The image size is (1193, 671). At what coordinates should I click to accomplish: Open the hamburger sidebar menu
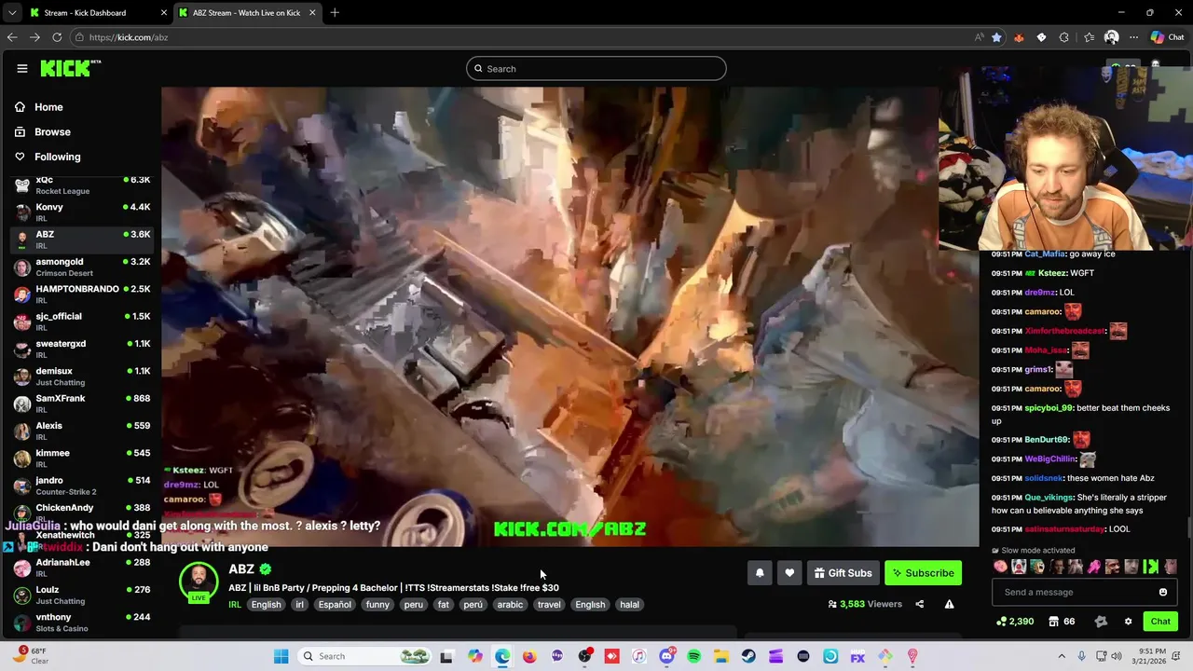(x=21, y=68)
